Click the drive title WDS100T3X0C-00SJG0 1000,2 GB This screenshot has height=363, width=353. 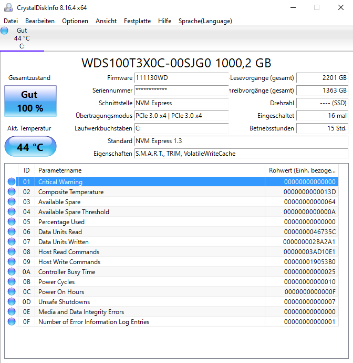coord(176,63)
